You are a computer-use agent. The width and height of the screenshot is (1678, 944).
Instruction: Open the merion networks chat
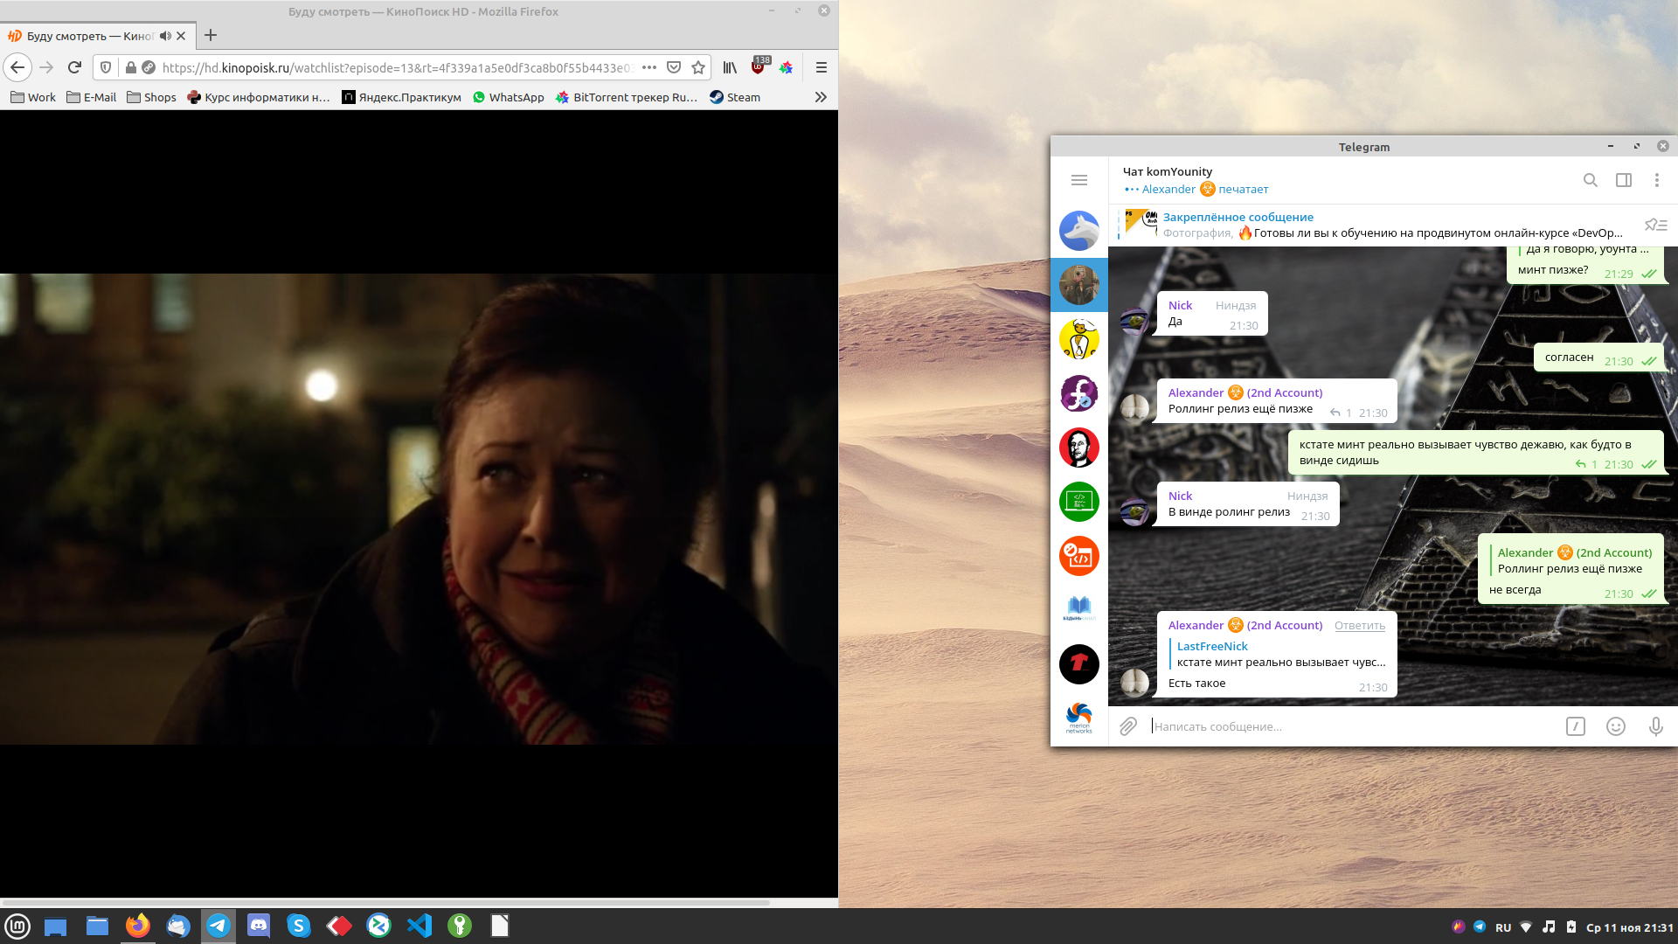point(1079,718)
